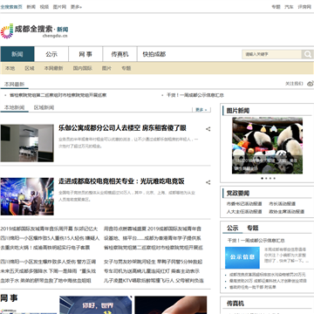Open the latest-news item 干货！一周成都公示信息汇总

195,95
